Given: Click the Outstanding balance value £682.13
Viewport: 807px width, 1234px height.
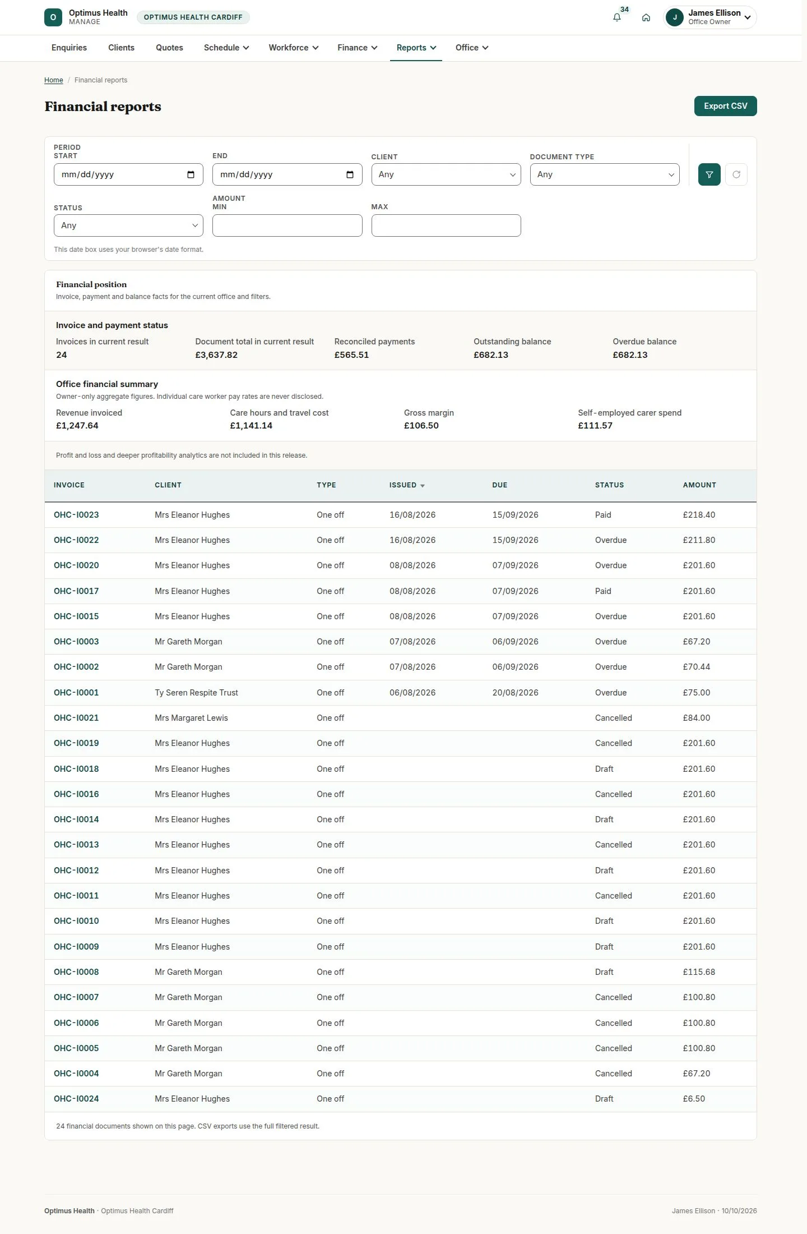Looking at the screenshot, I should (491, 355).
